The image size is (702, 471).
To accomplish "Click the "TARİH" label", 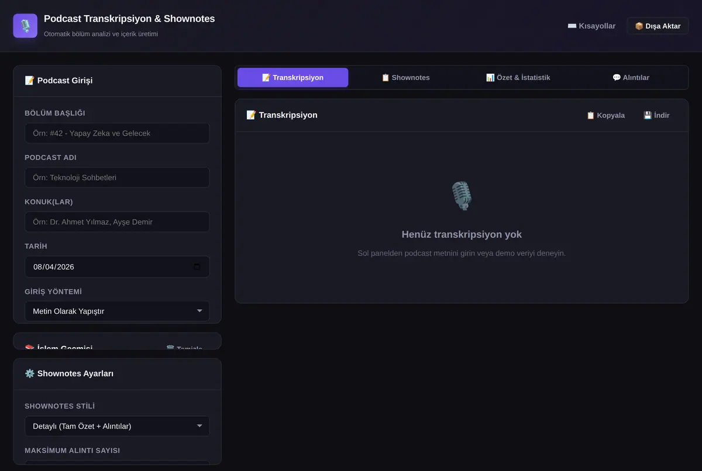I will (36, 247).
